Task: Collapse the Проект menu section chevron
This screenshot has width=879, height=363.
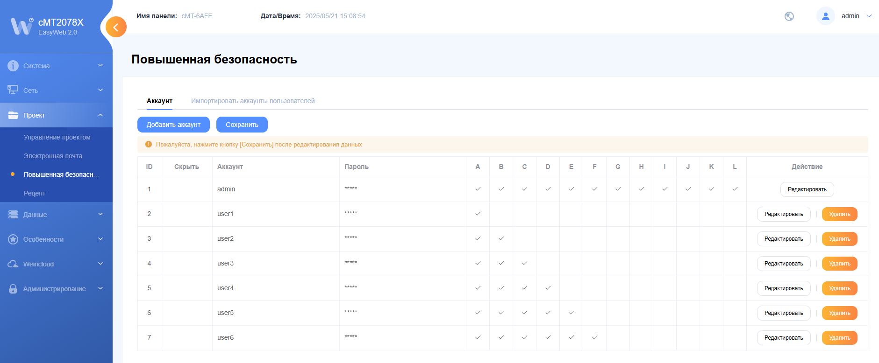Action: pyautogui.click(x=100, y=115)
